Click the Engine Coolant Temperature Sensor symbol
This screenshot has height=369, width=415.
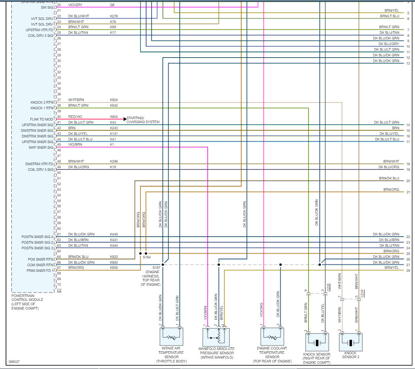coord(272,336)
